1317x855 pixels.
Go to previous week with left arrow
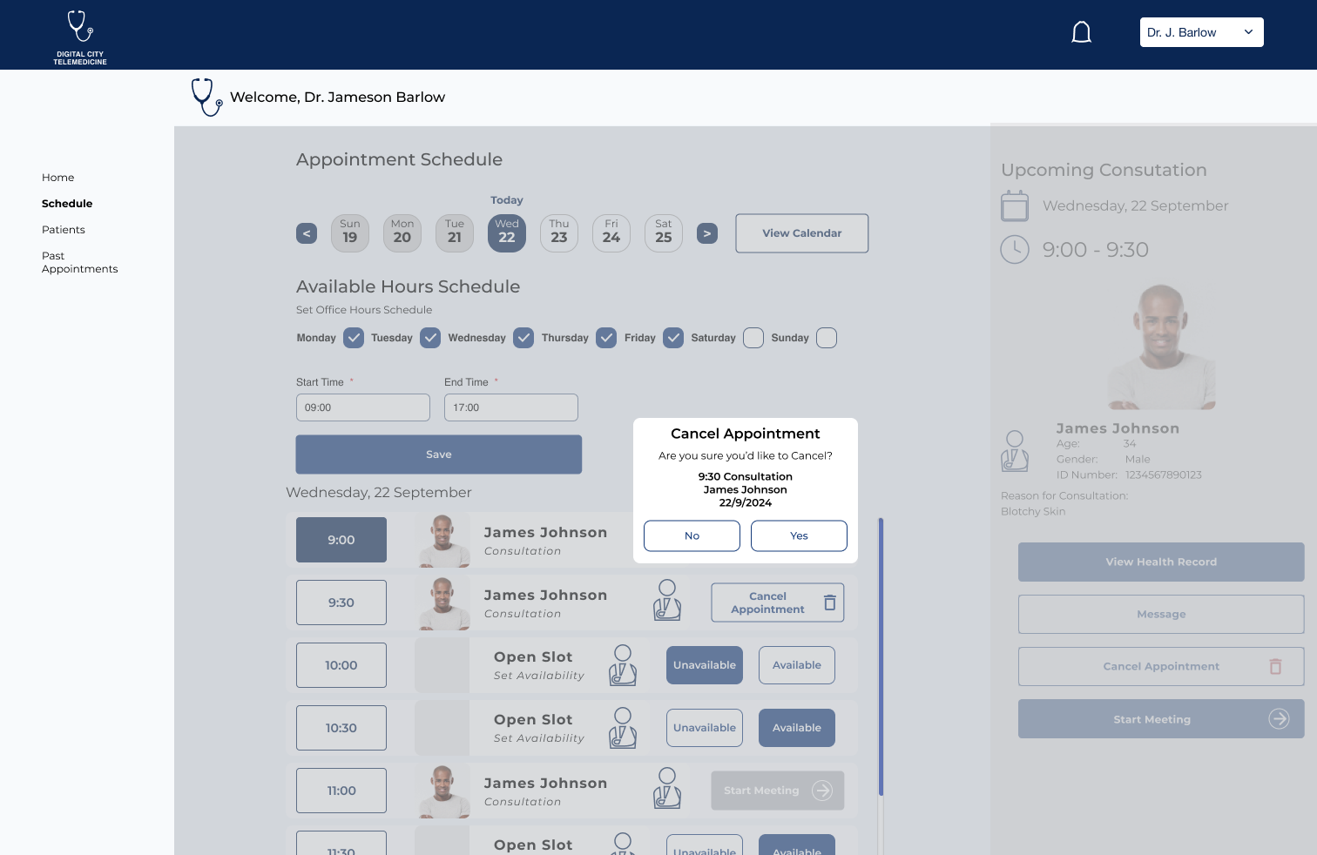pos(307,233)
